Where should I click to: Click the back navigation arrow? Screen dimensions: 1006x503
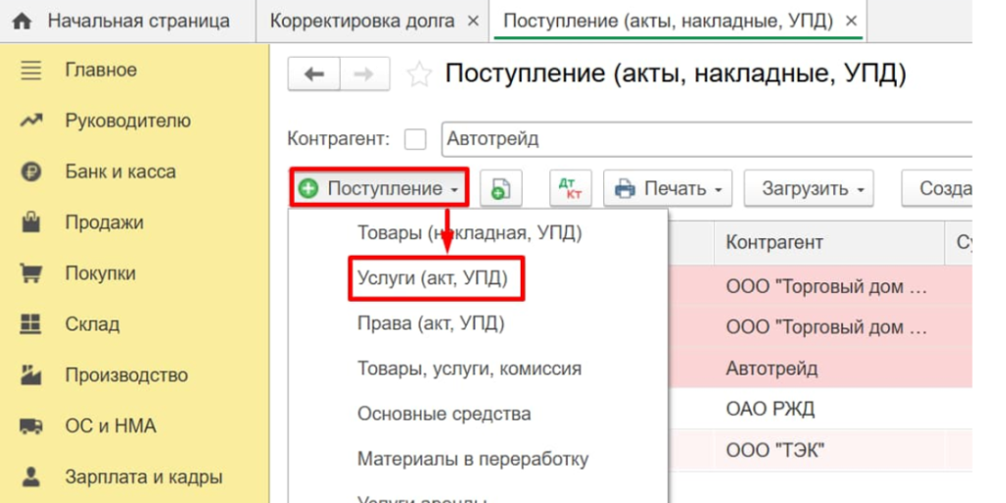(314, 75)
